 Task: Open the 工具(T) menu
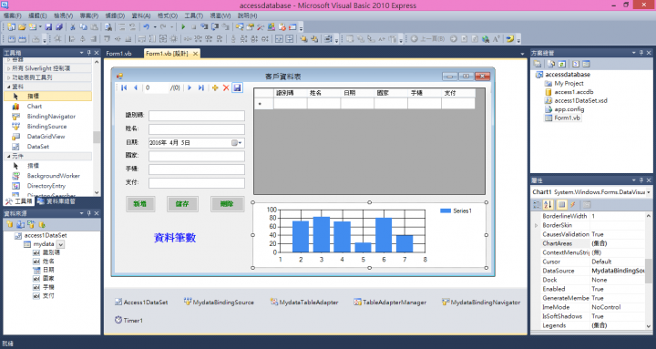pyautogui.click(x=194, y=15)
